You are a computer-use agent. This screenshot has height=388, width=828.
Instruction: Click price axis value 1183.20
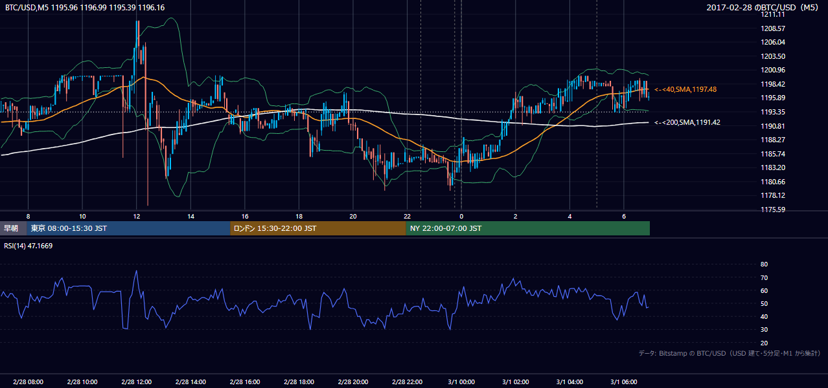pos(773,167)
